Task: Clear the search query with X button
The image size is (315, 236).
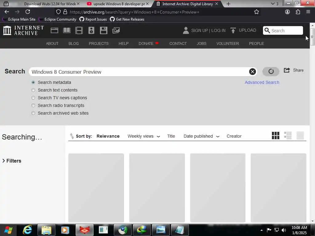Action: coord(253,72)
